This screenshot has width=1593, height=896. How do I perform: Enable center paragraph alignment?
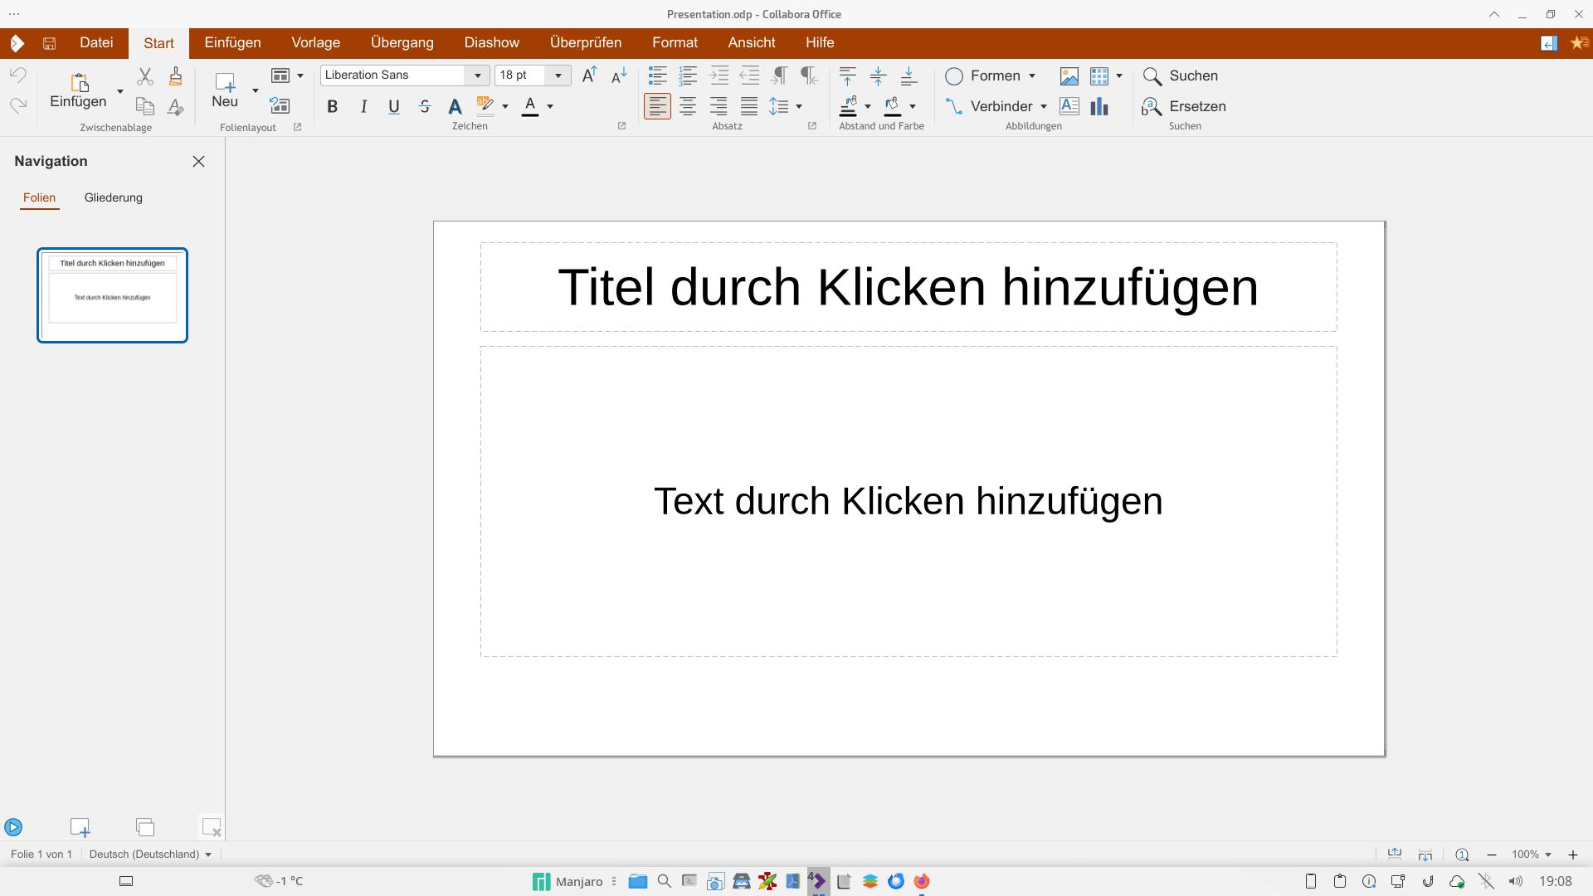(x=688, y=106)
